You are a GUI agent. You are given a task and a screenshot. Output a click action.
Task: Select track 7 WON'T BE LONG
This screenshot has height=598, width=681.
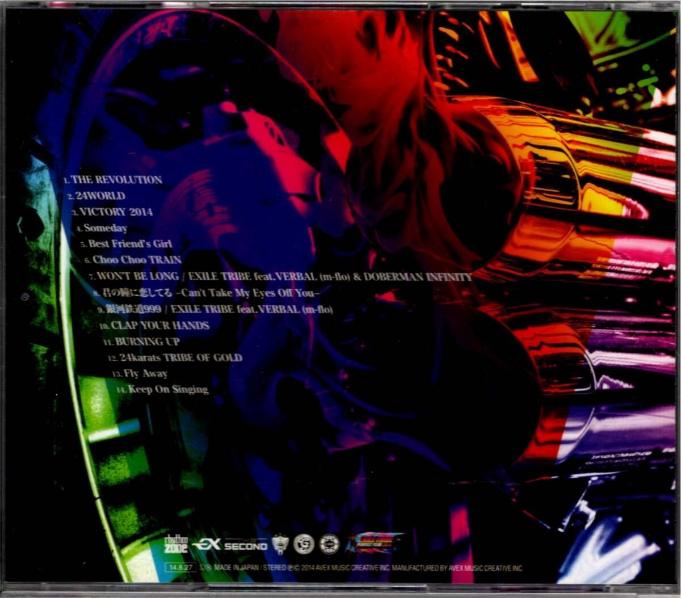(x=280, y=277)
